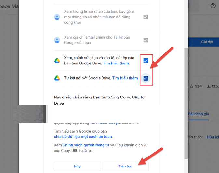The height and width of the screenshot is (173, 219).
Task: Uncheck 'Tự kết nối với Google Drive' checkbox
Action: click(146, 78)
